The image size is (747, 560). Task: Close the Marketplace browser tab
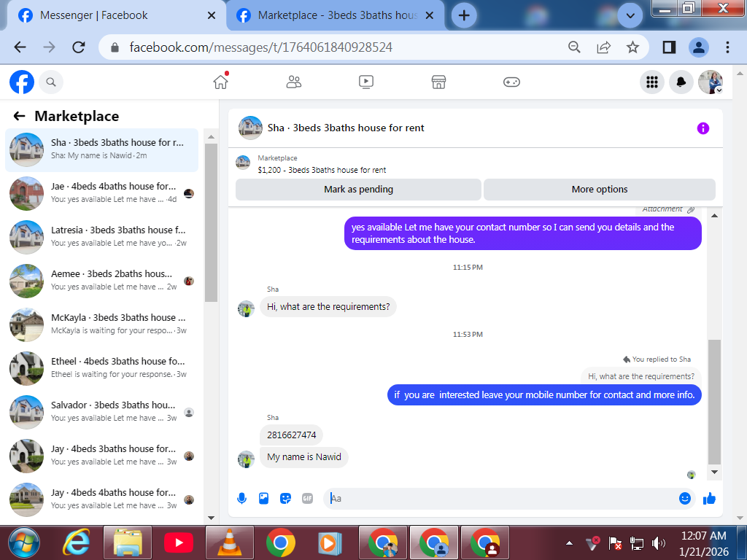click(429, 16)
